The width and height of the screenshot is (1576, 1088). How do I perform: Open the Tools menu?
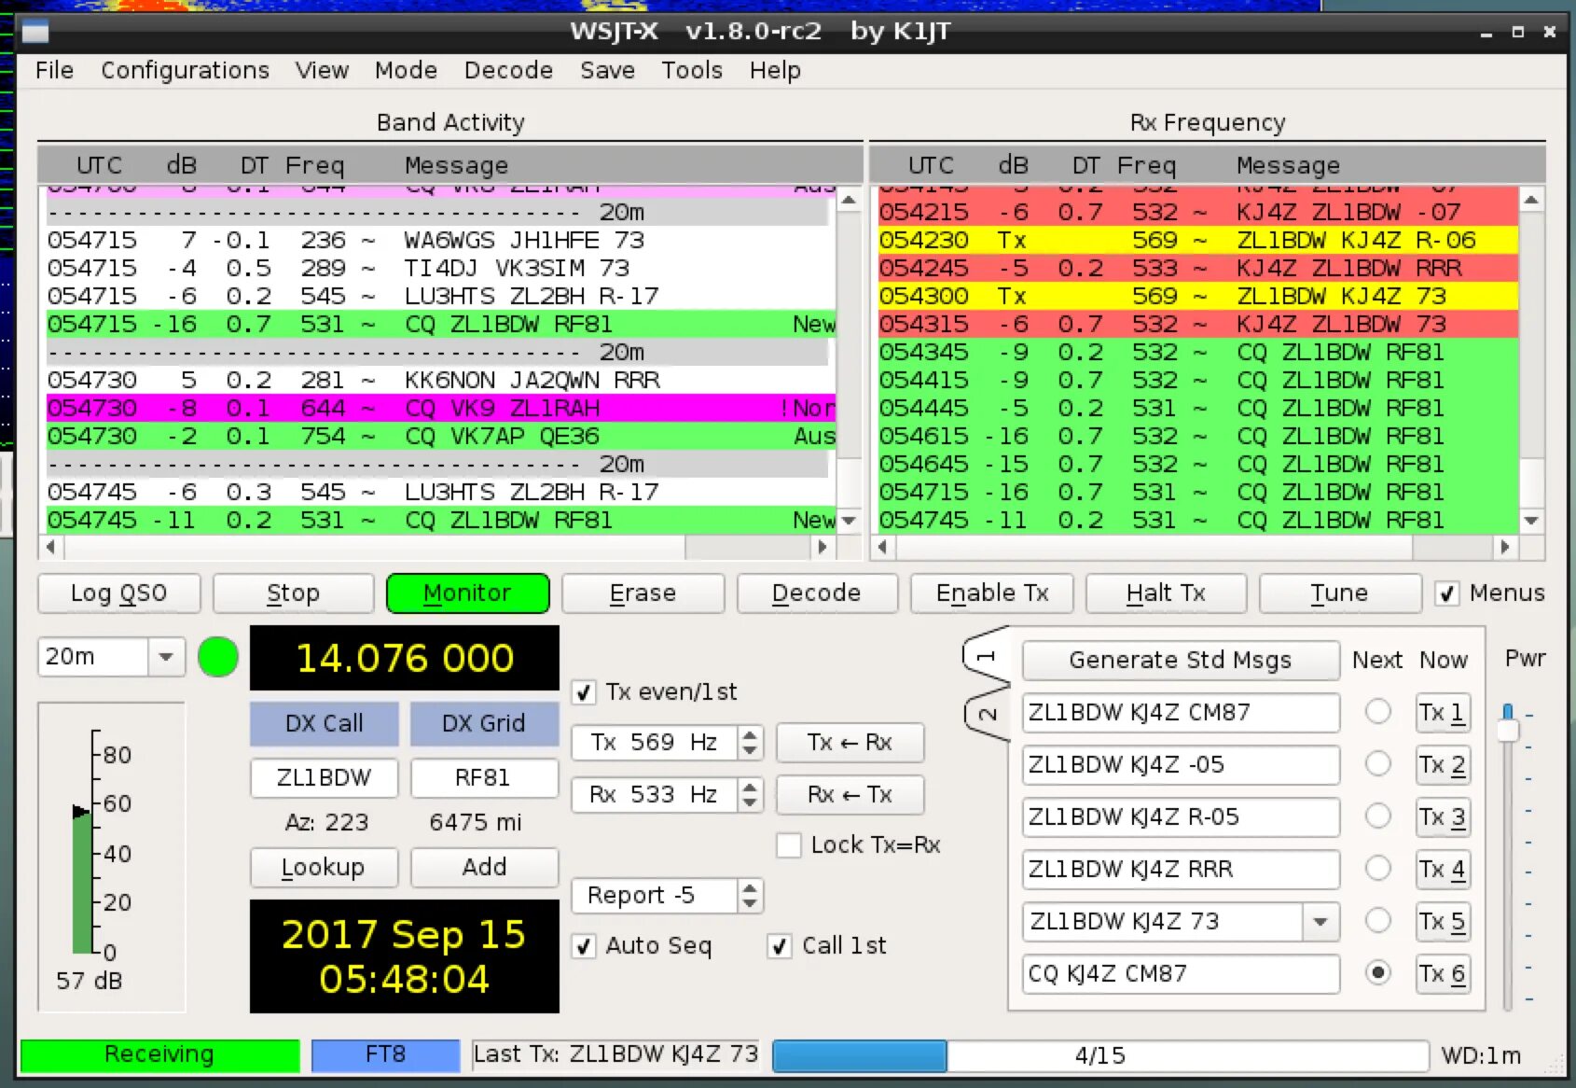click(x=692, y=70)
